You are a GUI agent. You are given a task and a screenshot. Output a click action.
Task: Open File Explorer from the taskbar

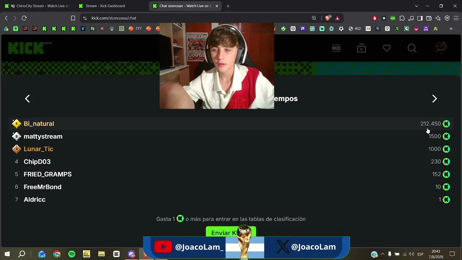tap(101, 254)
